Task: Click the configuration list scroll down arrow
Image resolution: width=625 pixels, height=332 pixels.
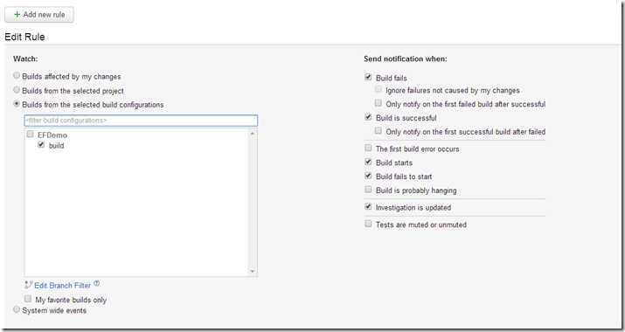Action: [253, 272]
